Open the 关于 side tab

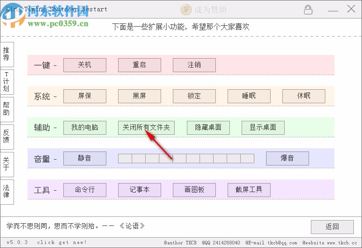click(x=7, y=164)
